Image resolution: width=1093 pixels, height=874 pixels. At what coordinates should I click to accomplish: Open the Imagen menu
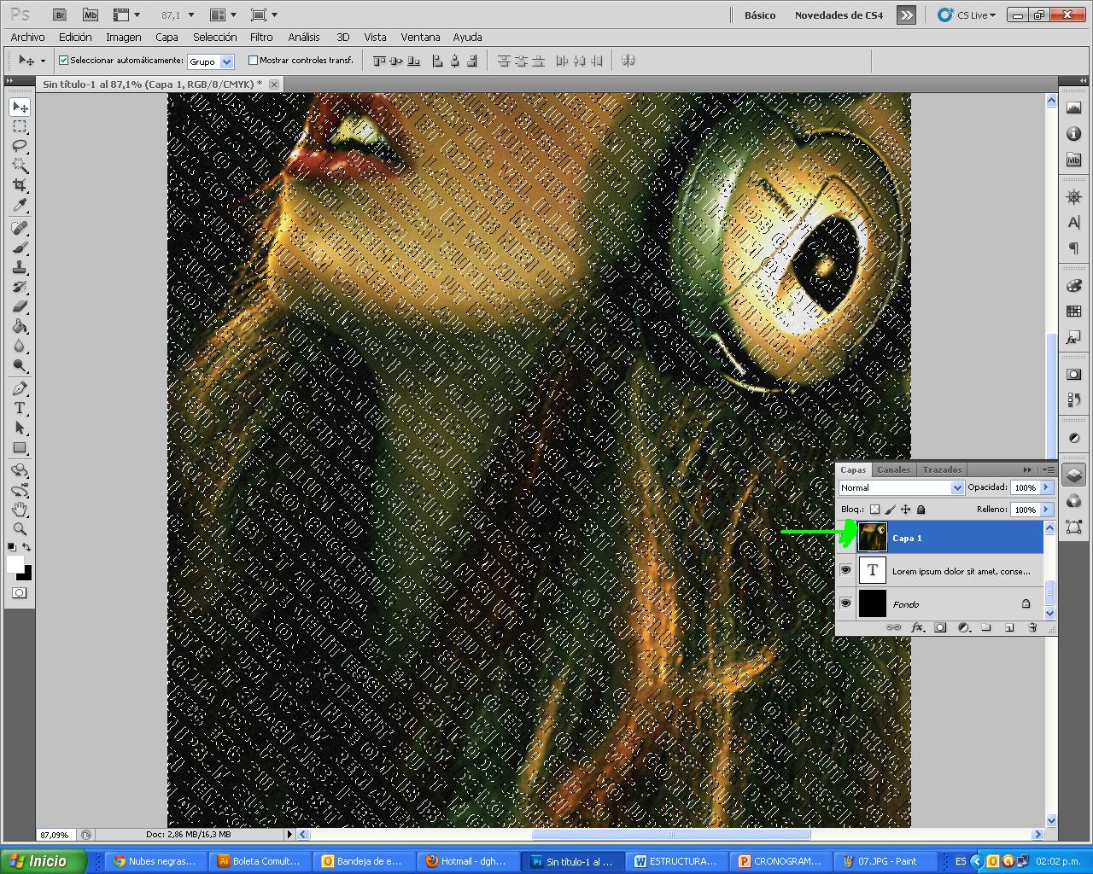point(123,37)
